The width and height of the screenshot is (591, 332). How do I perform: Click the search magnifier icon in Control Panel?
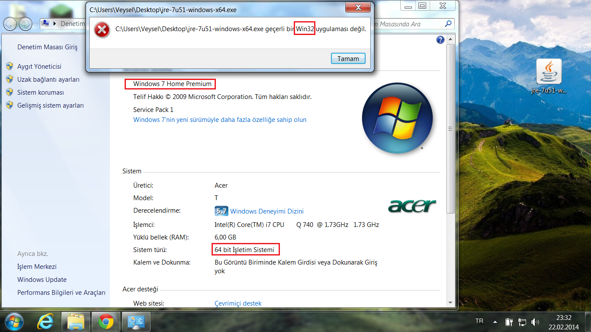[449, 24]
